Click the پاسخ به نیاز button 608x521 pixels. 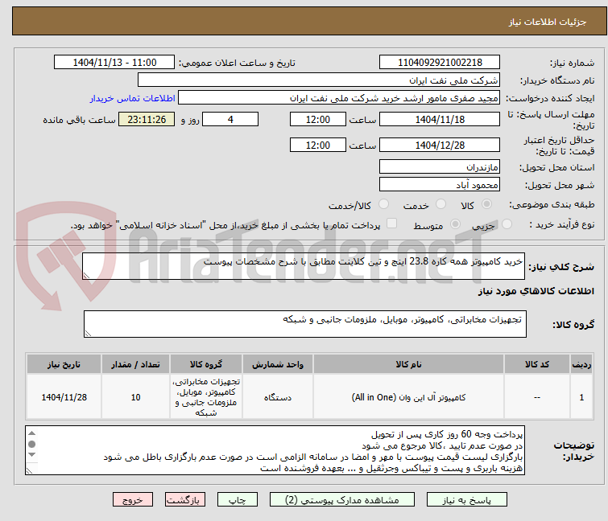466,499
